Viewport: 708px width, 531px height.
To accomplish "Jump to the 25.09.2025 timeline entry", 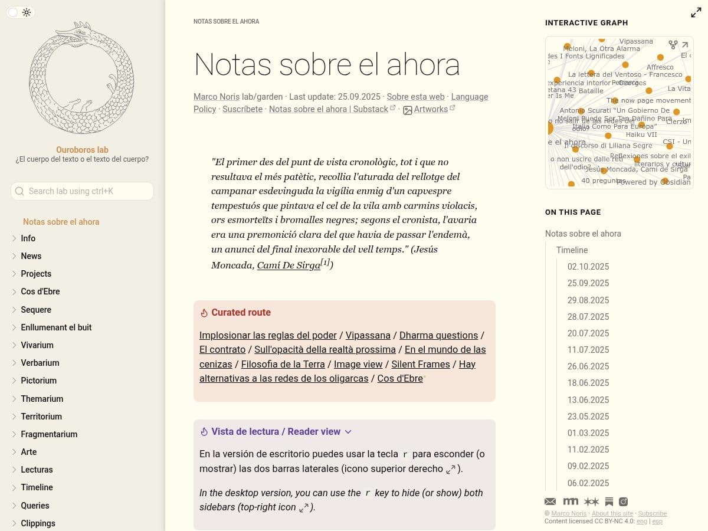I will click(x=588, y=283).
